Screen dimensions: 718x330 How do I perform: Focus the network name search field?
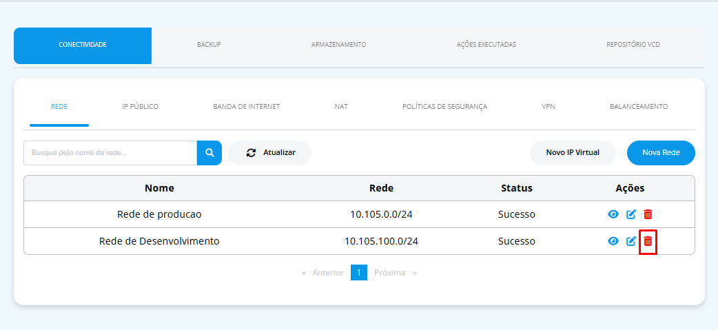(x=110, y=153)
